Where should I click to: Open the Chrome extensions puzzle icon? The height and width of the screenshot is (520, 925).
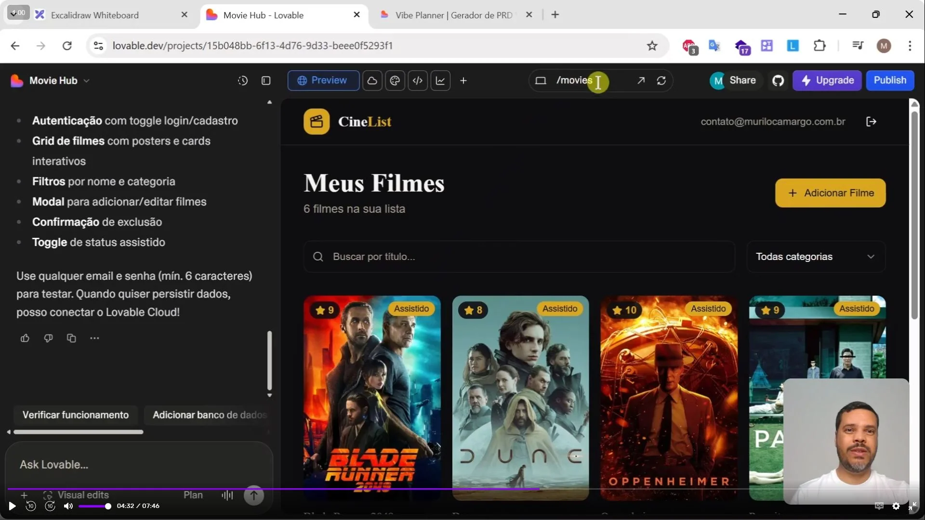point(819,46)
